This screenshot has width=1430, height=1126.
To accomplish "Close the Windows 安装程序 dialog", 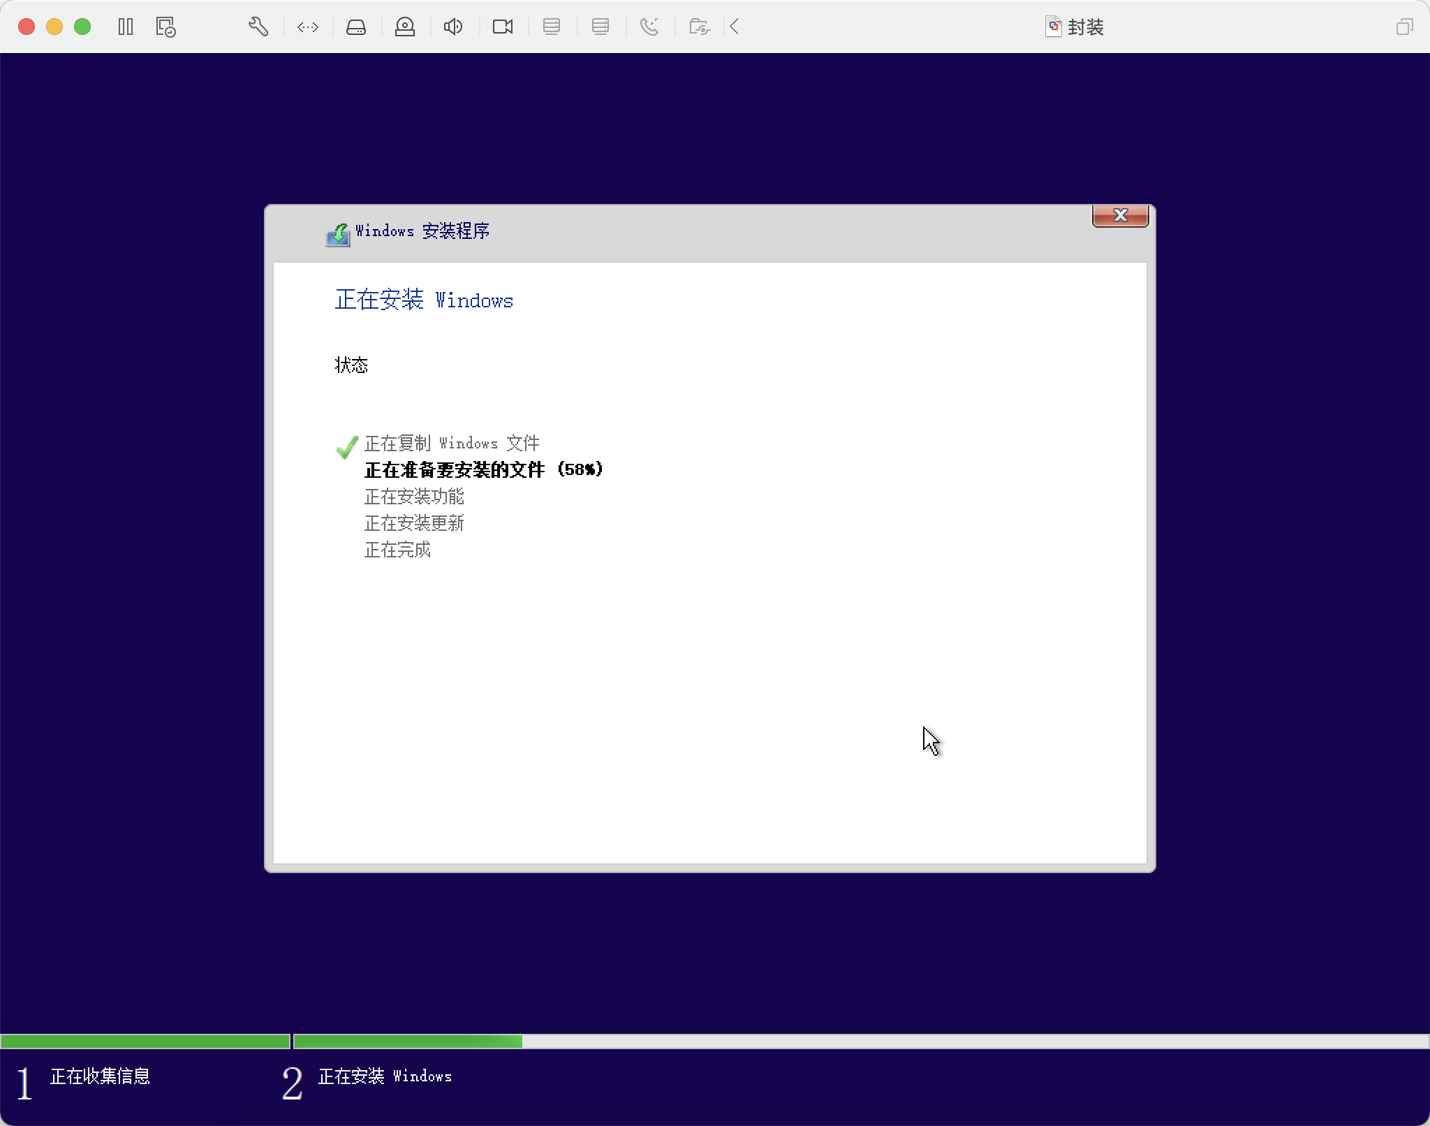I will point(1120,216).
